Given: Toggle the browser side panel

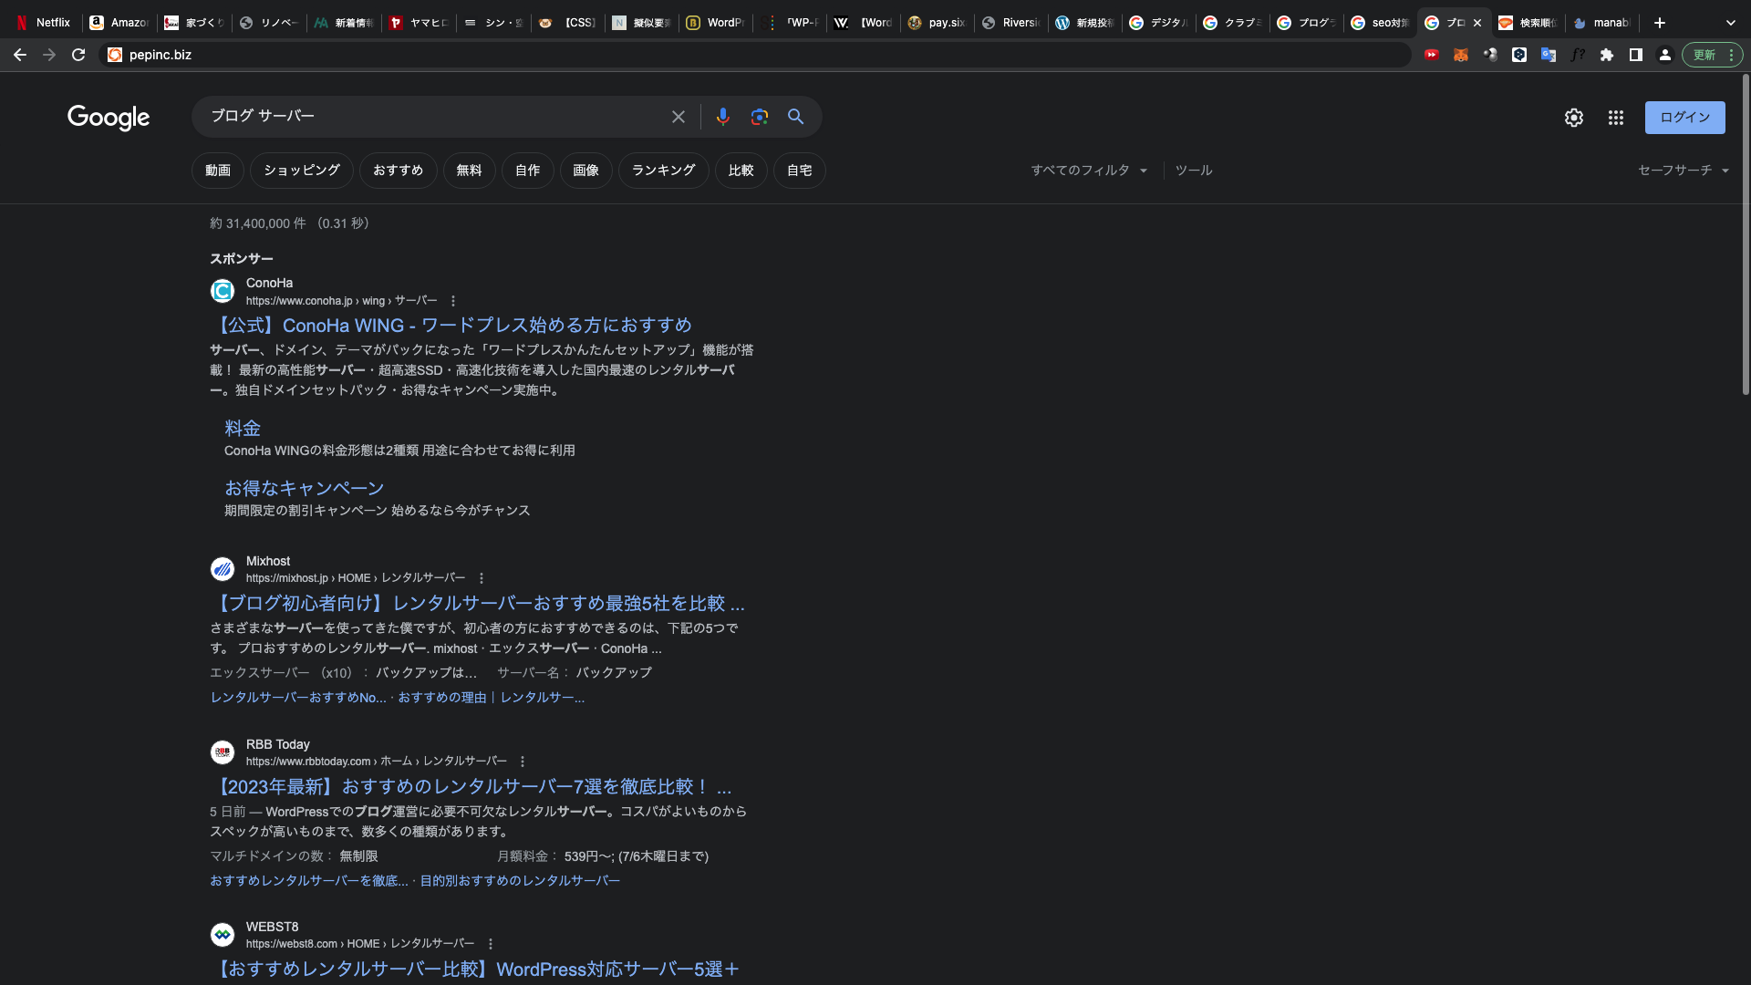Looking at the screenshot, I should pyautogui.click(x=1636, y=55).
